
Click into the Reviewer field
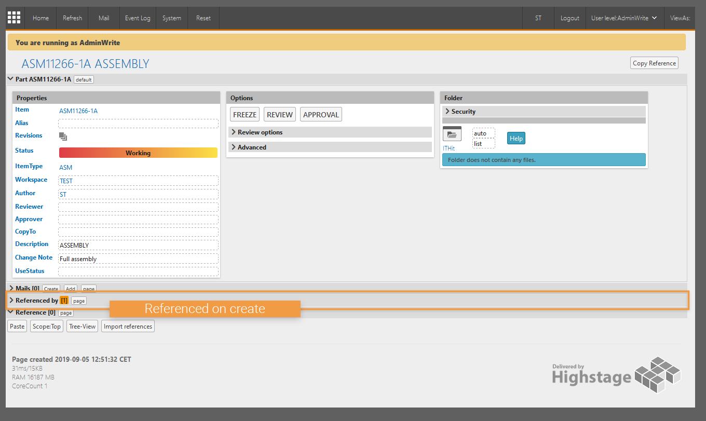coord(138,207)
